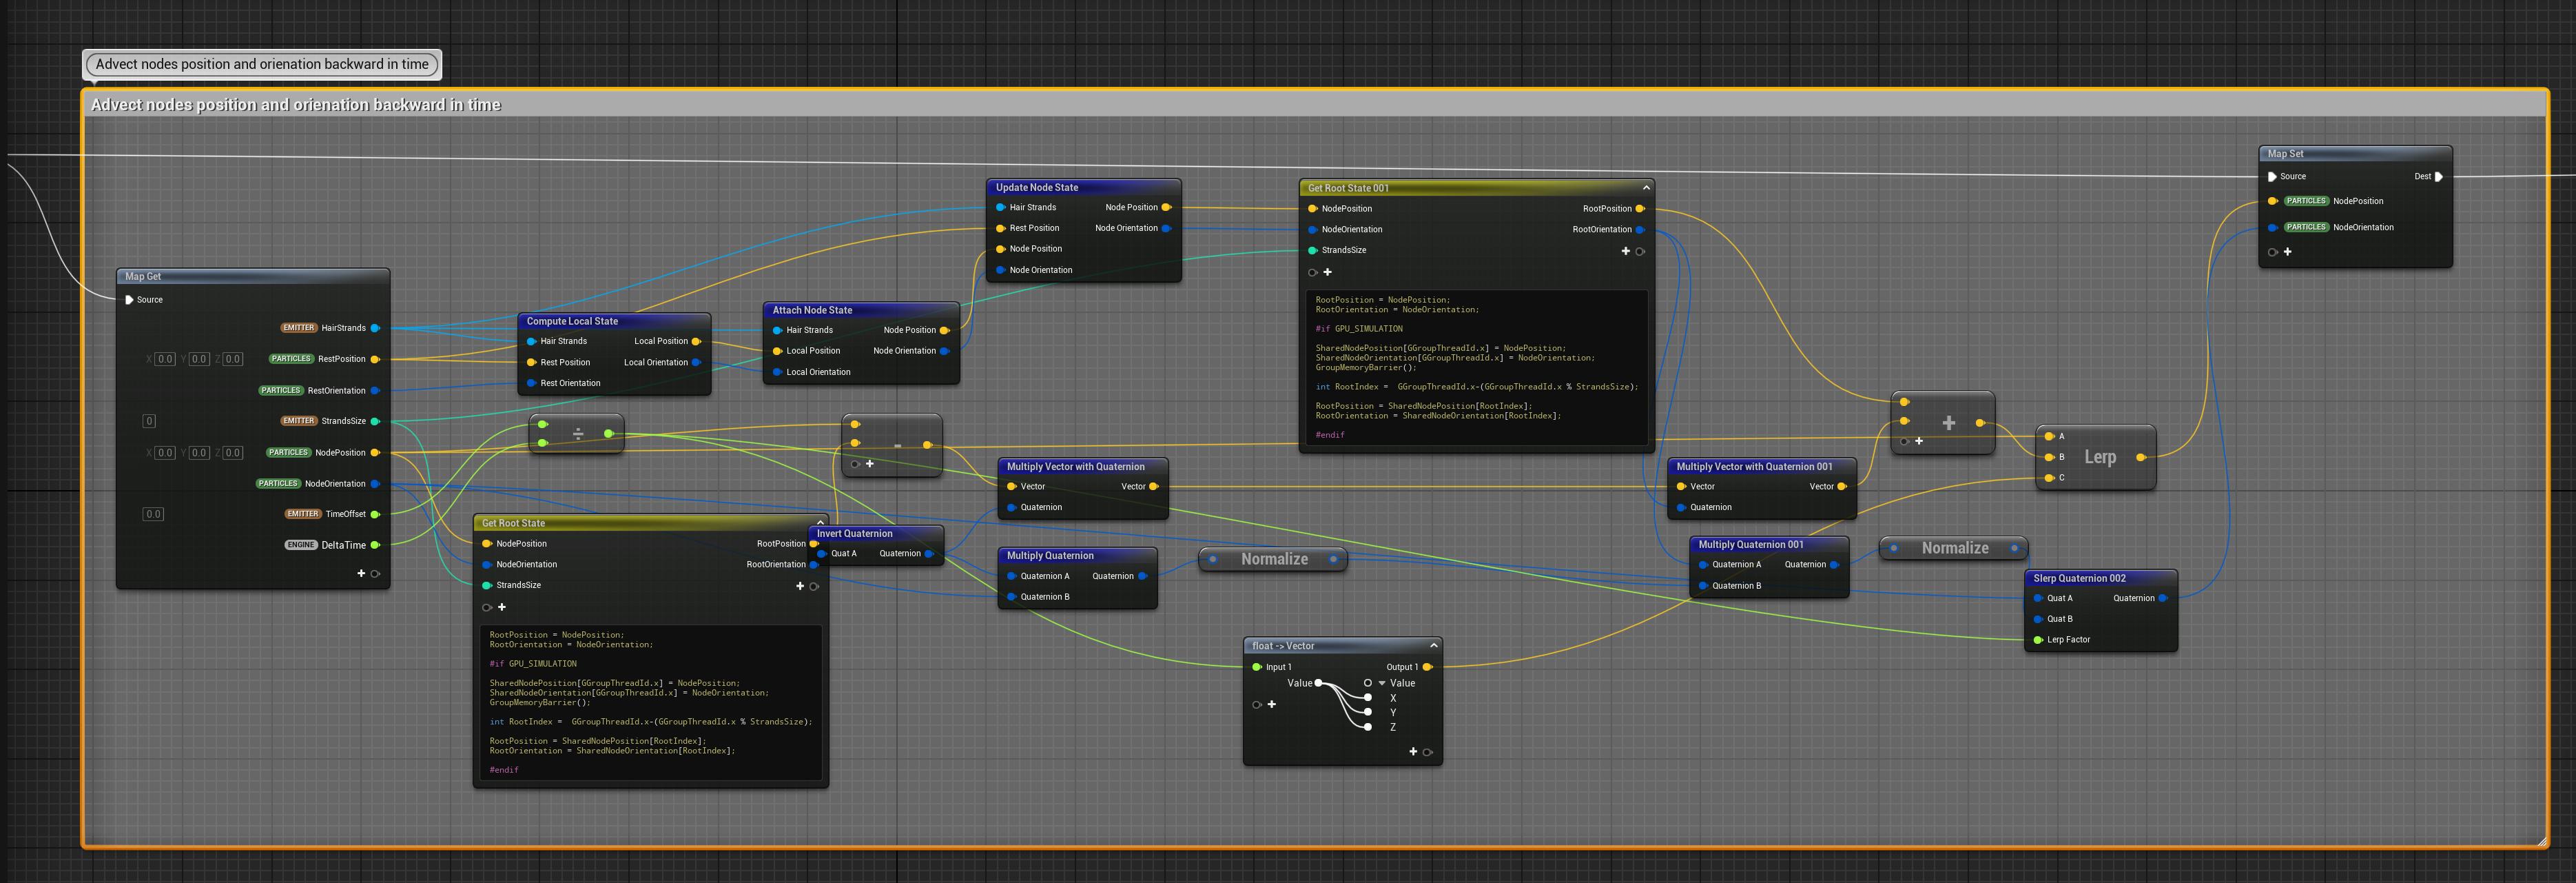Click the add pin plus on Map Get node

(361, 573)
